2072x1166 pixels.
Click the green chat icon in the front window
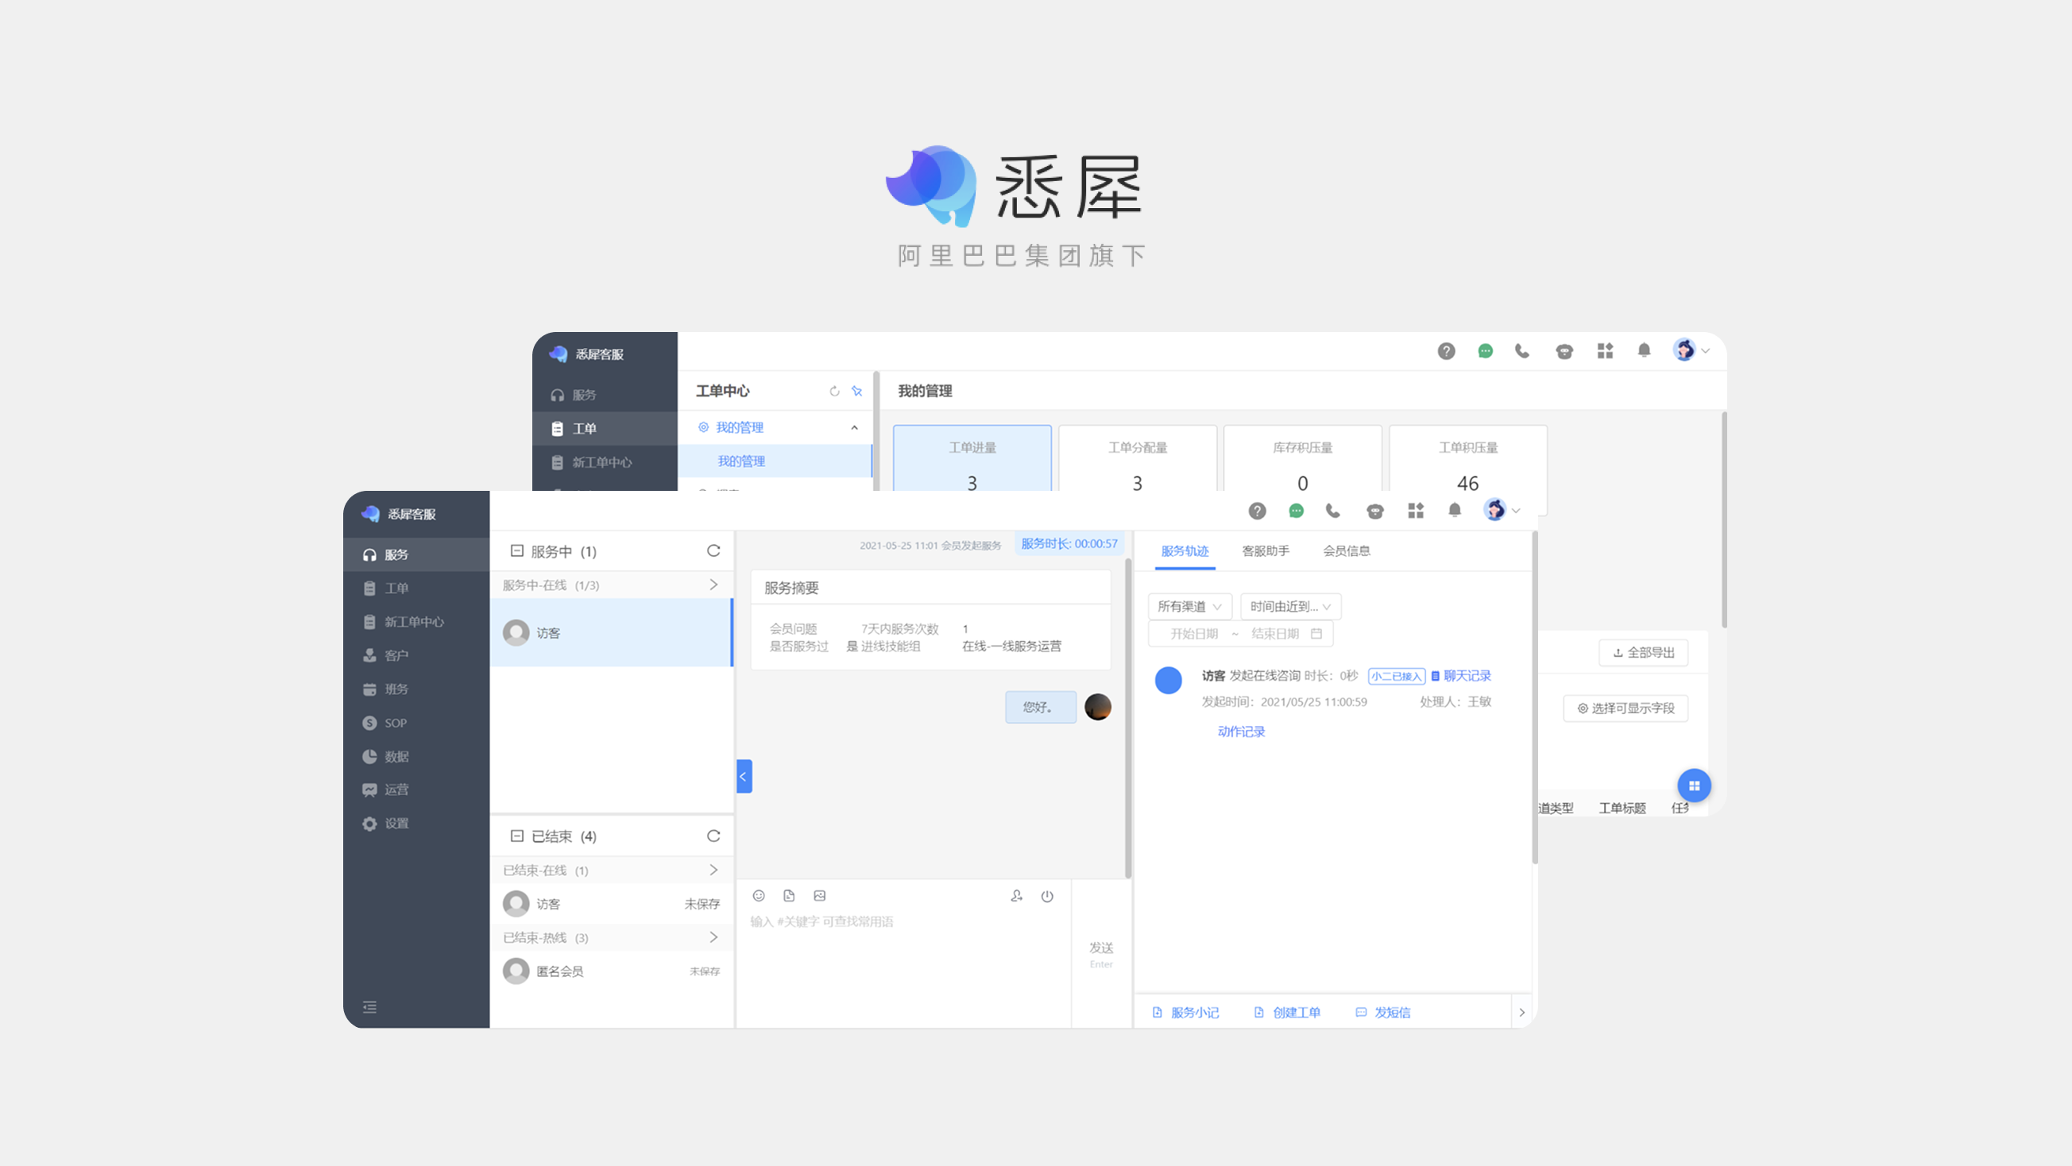(x=1296, y=511)
